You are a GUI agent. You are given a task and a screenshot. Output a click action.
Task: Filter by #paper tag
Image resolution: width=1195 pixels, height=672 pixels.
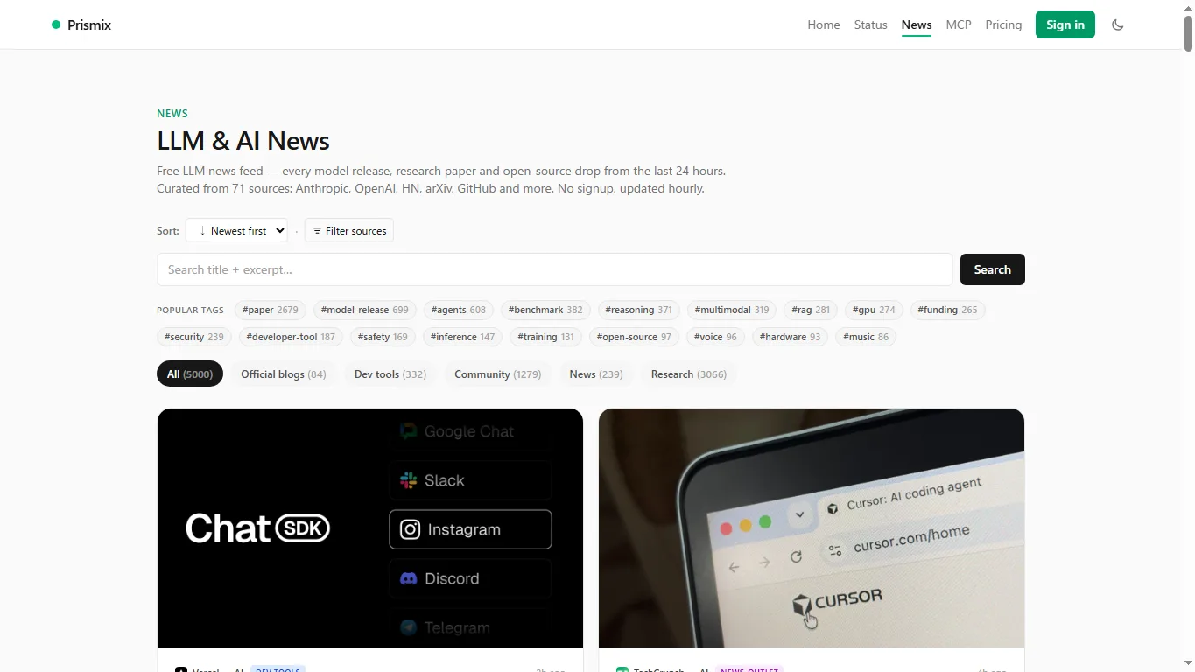tap(271, 310)
